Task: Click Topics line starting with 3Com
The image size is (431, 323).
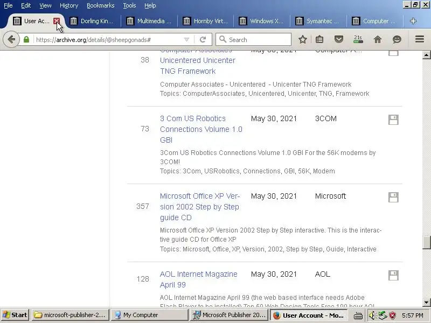Action: pyautogui.click(x=247, y=171)
